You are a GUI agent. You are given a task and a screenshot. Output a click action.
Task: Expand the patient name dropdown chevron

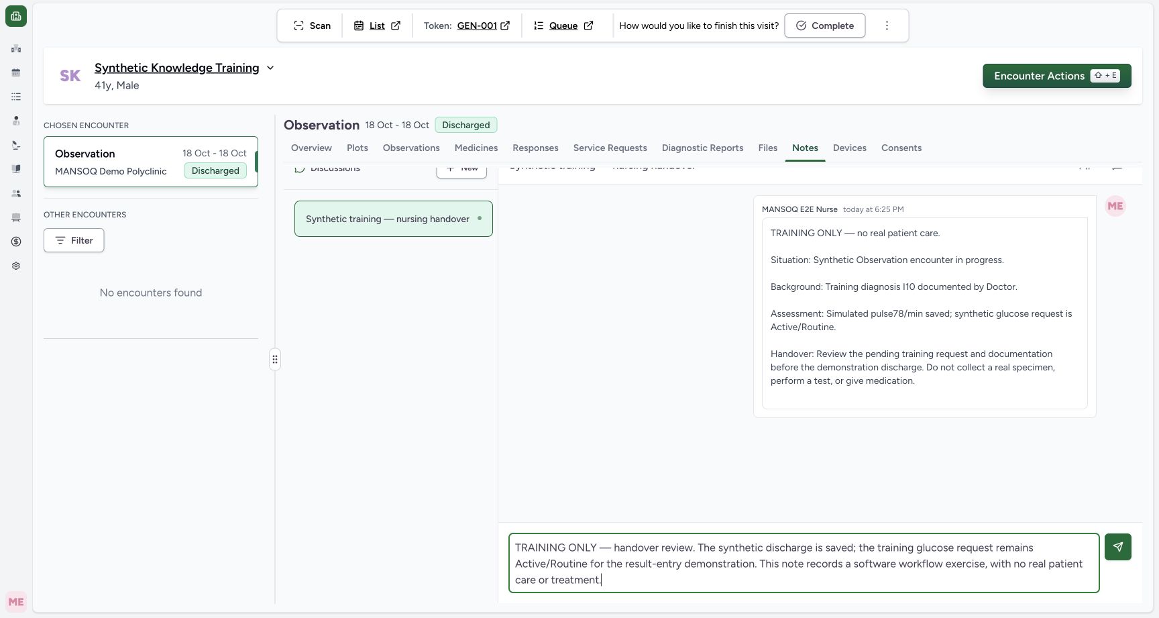pos(270,68)
